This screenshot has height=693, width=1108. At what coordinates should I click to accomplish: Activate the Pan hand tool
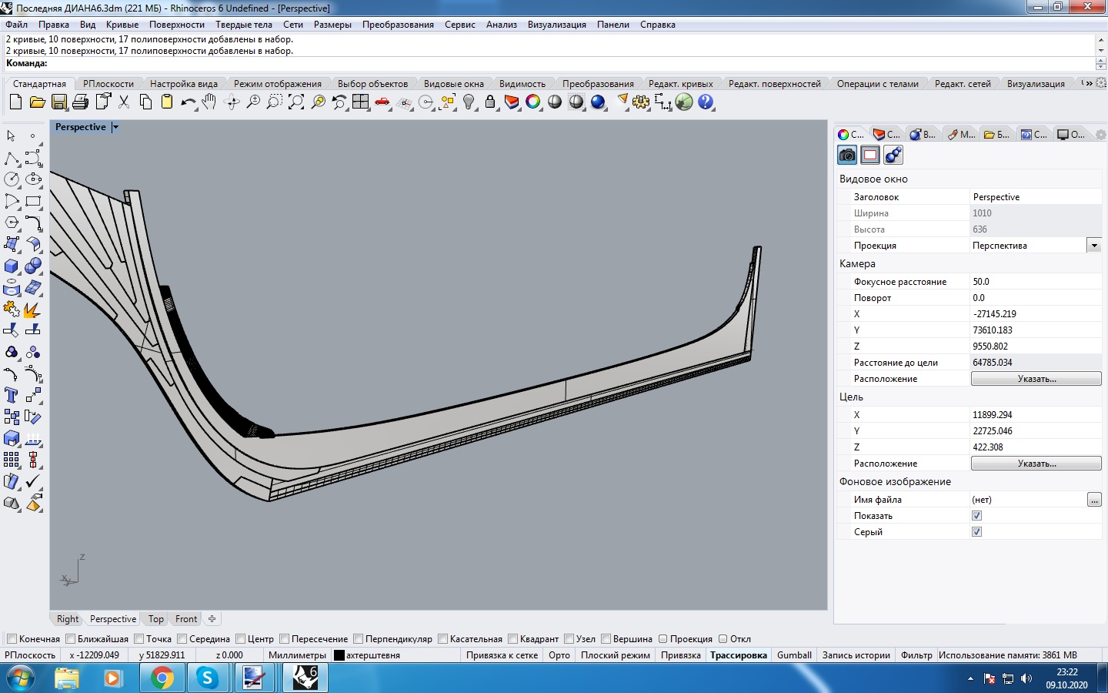[x=209, y=102]
